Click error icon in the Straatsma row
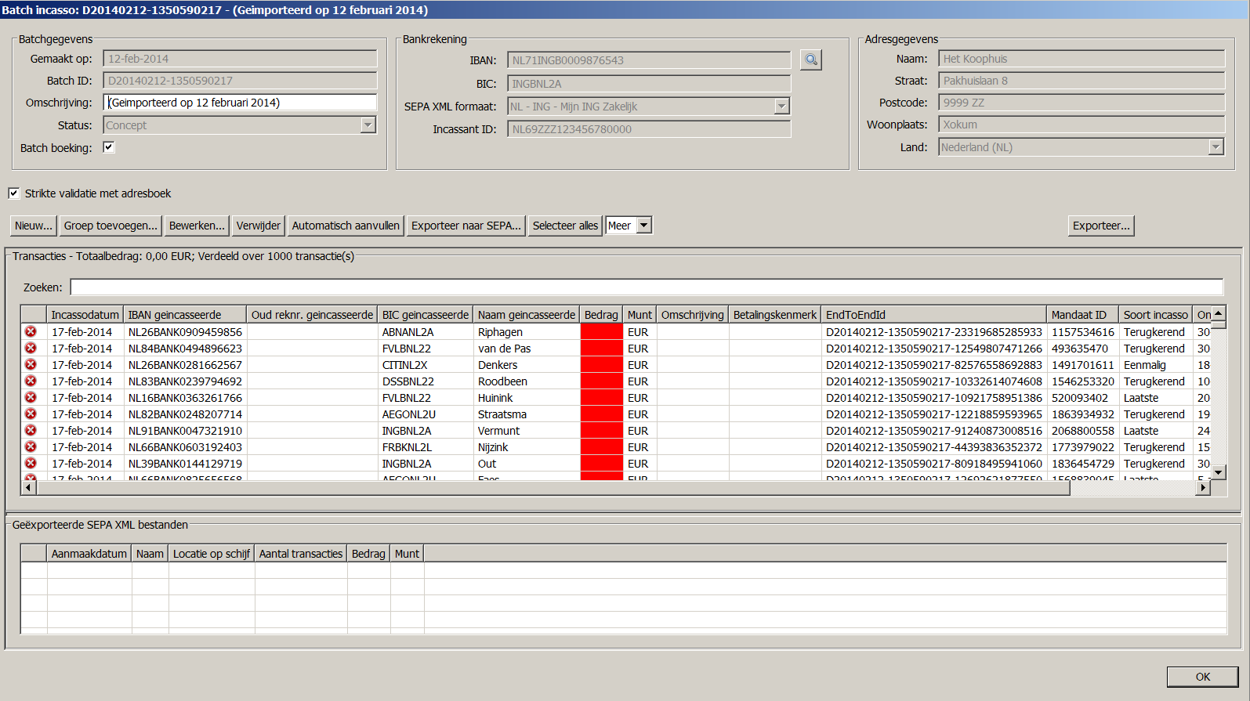Viewport: 1250px width, 701px height. tap(31, 414)
